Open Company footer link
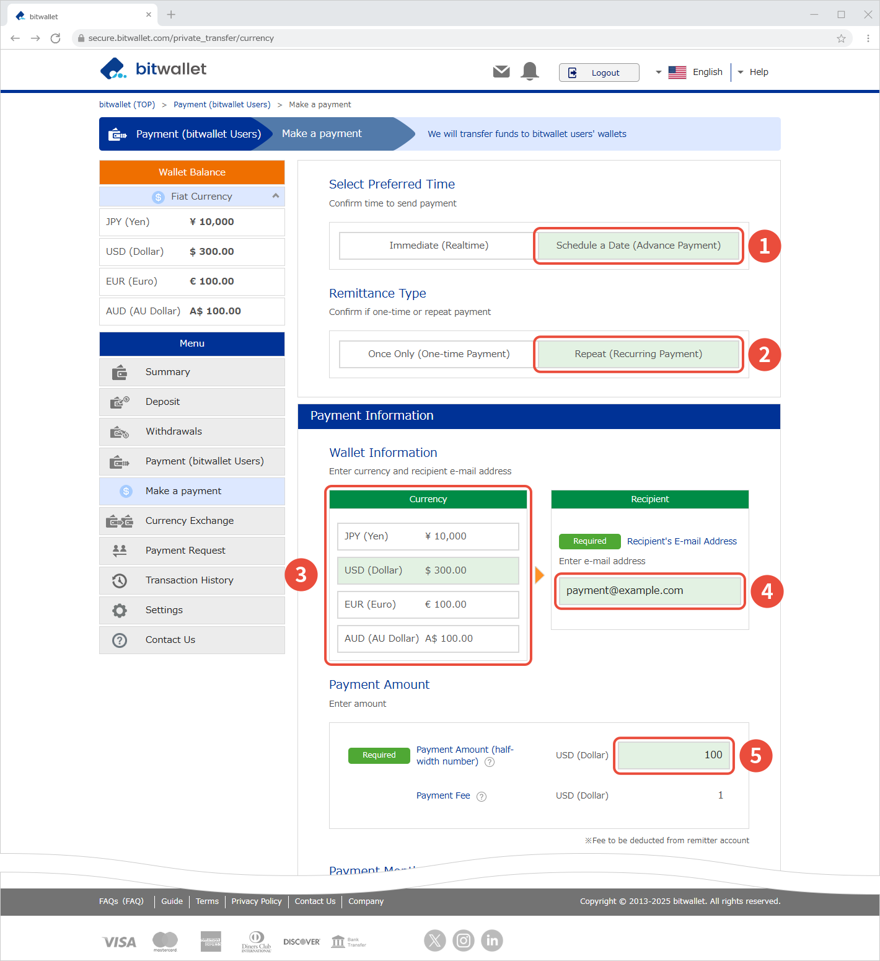The width and height of the screenshot is (880, 961). 366,901
